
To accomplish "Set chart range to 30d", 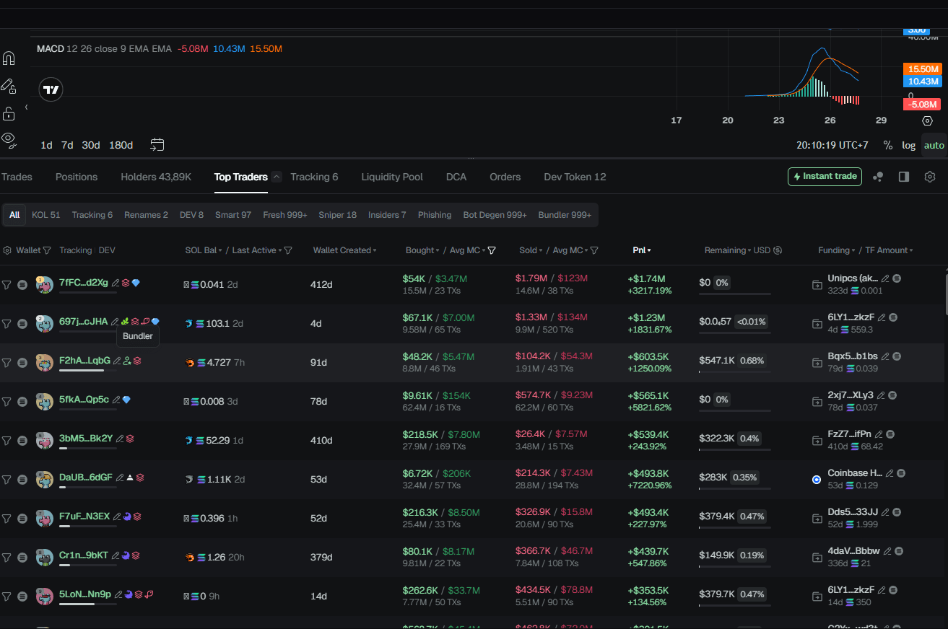I will pos(91,145).
